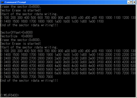Maximize the Command Prompt window
Screen dimensions: 137x98
131,2
